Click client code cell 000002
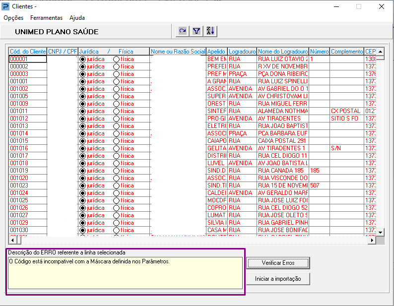 [28, 66]
